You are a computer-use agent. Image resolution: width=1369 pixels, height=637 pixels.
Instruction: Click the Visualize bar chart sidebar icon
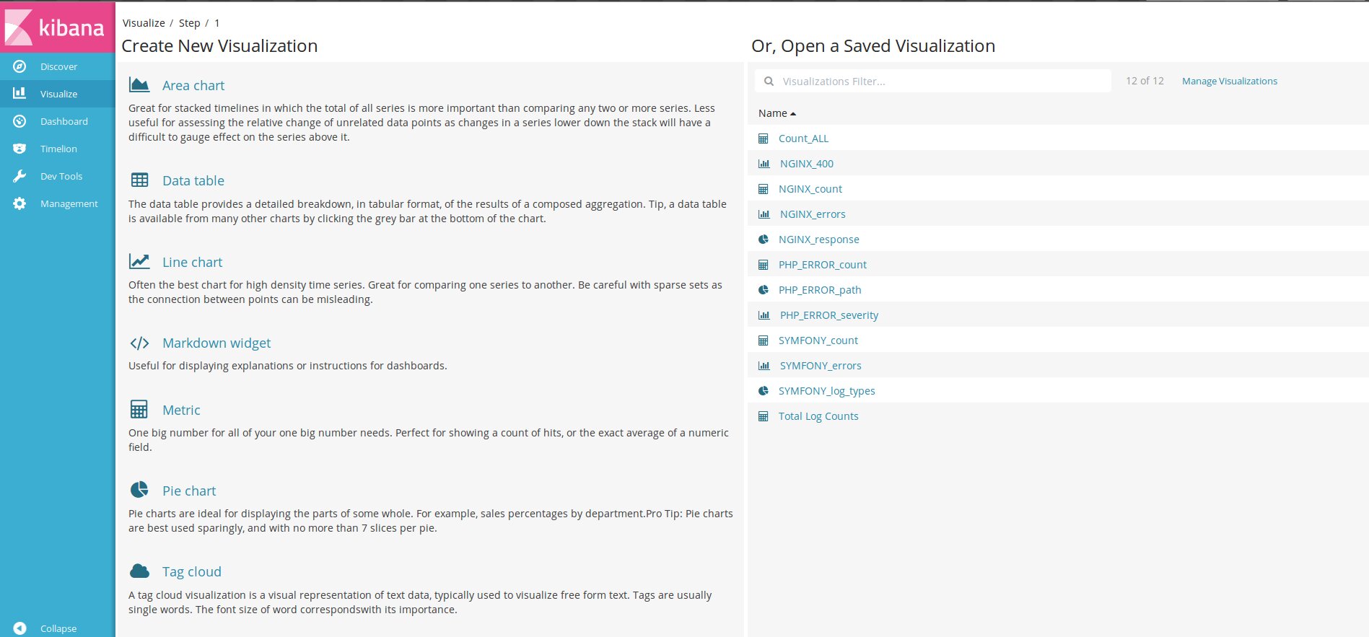click(x=19, y=93)
